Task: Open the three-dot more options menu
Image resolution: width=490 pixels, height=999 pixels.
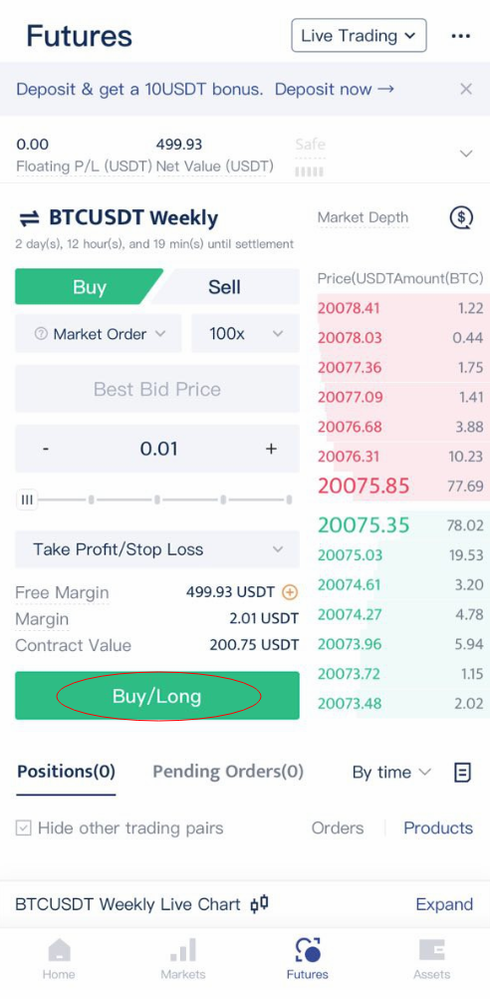Action: tap(461, 36)
